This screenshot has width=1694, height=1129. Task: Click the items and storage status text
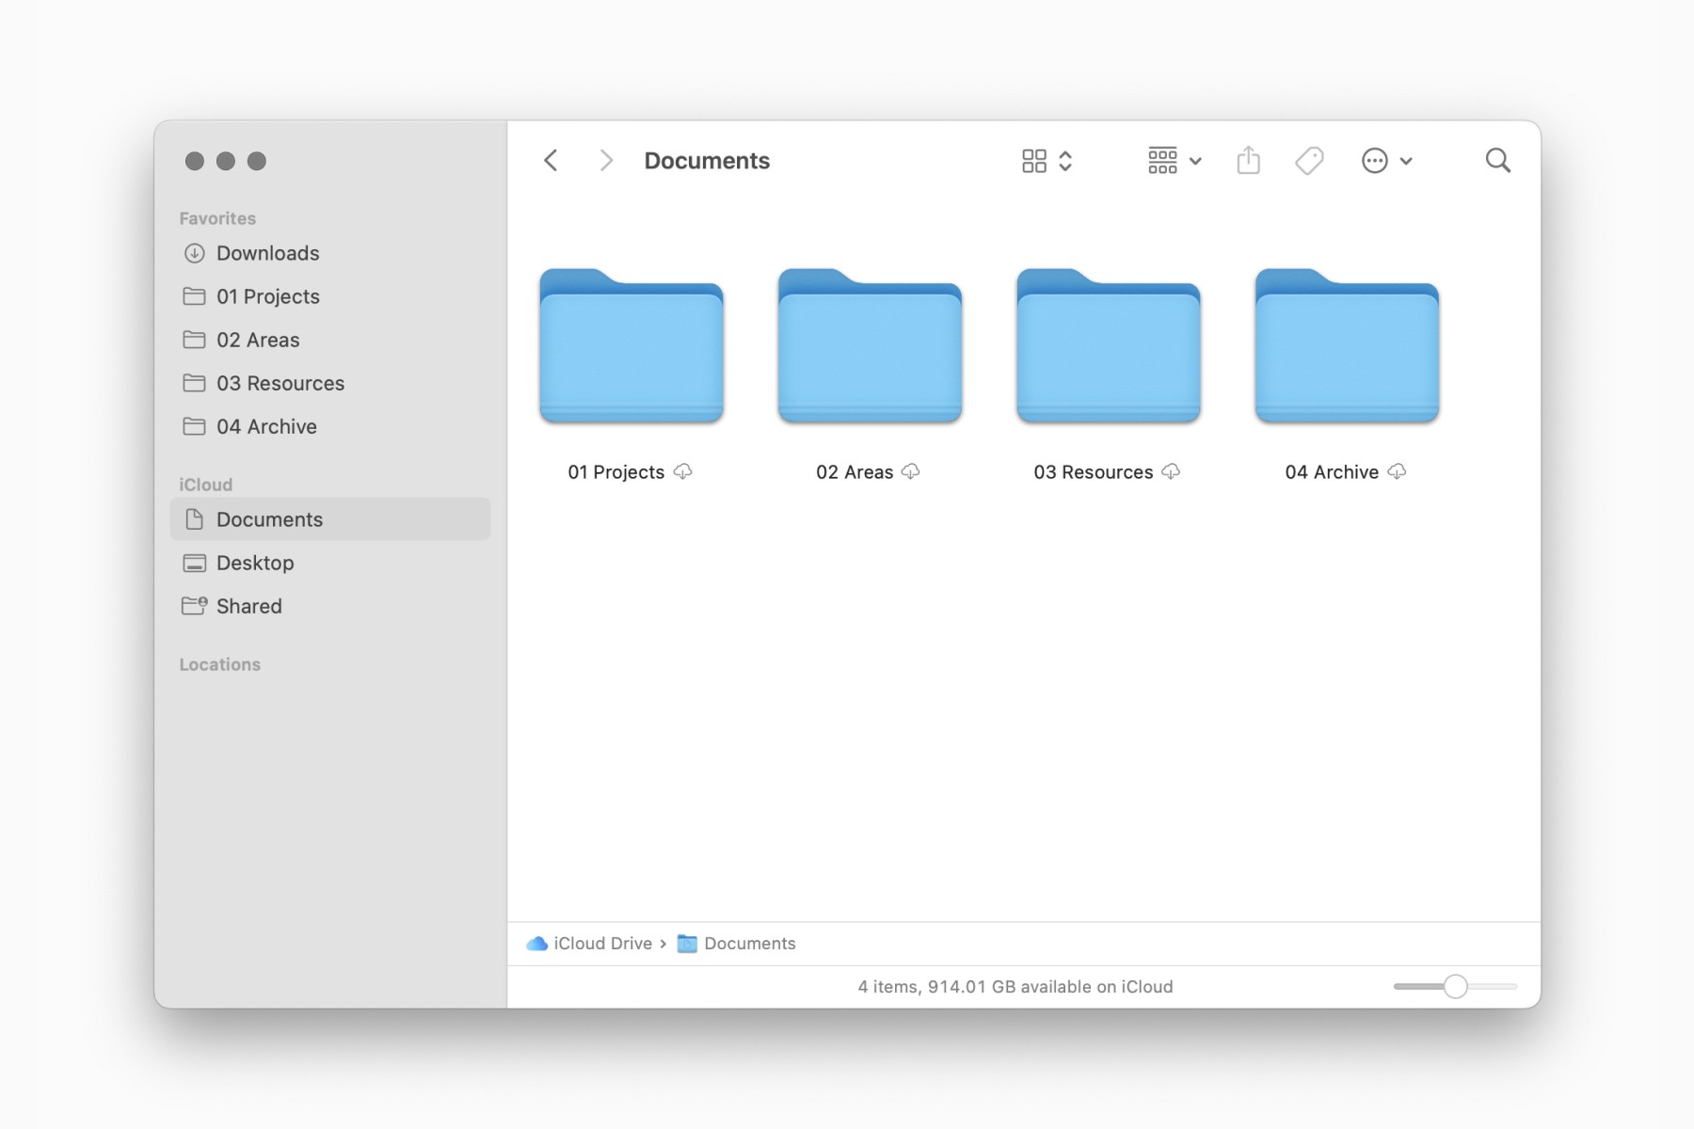[1015, 987]
